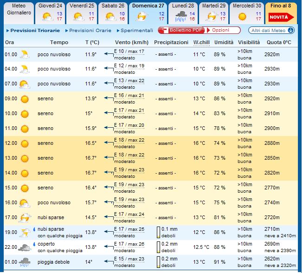Click the weather icon under Martedì 29
This screenshot has height=273, width=303.
pyautogui.click(x=212, y=16)
